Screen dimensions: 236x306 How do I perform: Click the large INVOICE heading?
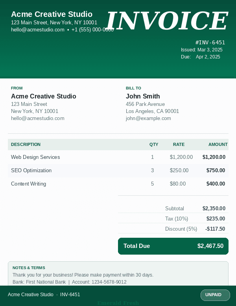(168, 21)
